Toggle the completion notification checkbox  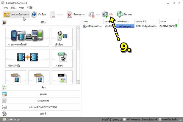(160, 119)
